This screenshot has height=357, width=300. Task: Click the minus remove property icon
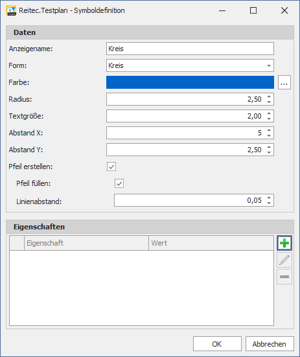click(284, 277)
